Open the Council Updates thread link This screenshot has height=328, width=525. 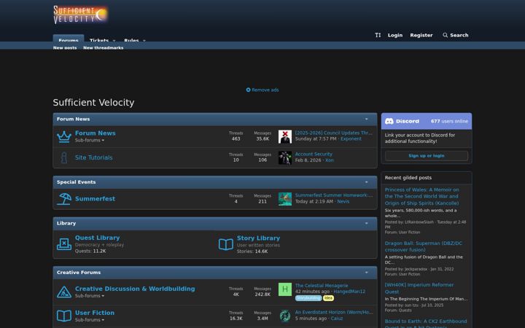[333, 133]
